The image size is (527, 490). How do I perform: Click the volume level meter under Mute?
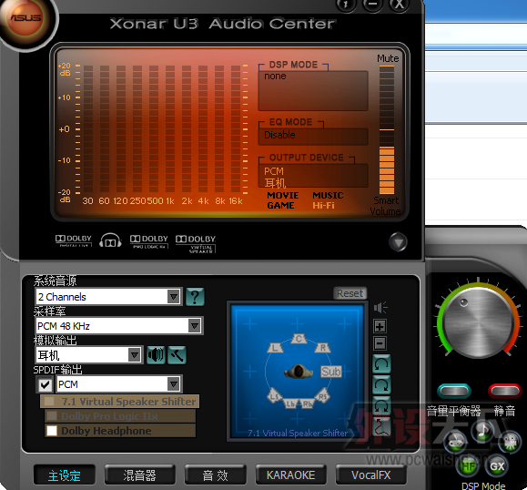[x=387, y=130]
